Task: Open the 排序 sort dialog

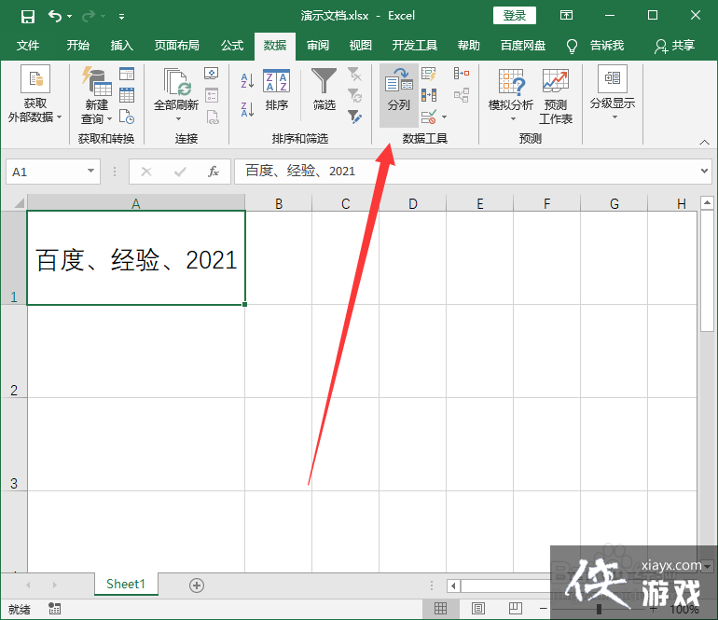Action: pyautogui.click(x=277, y=90)
